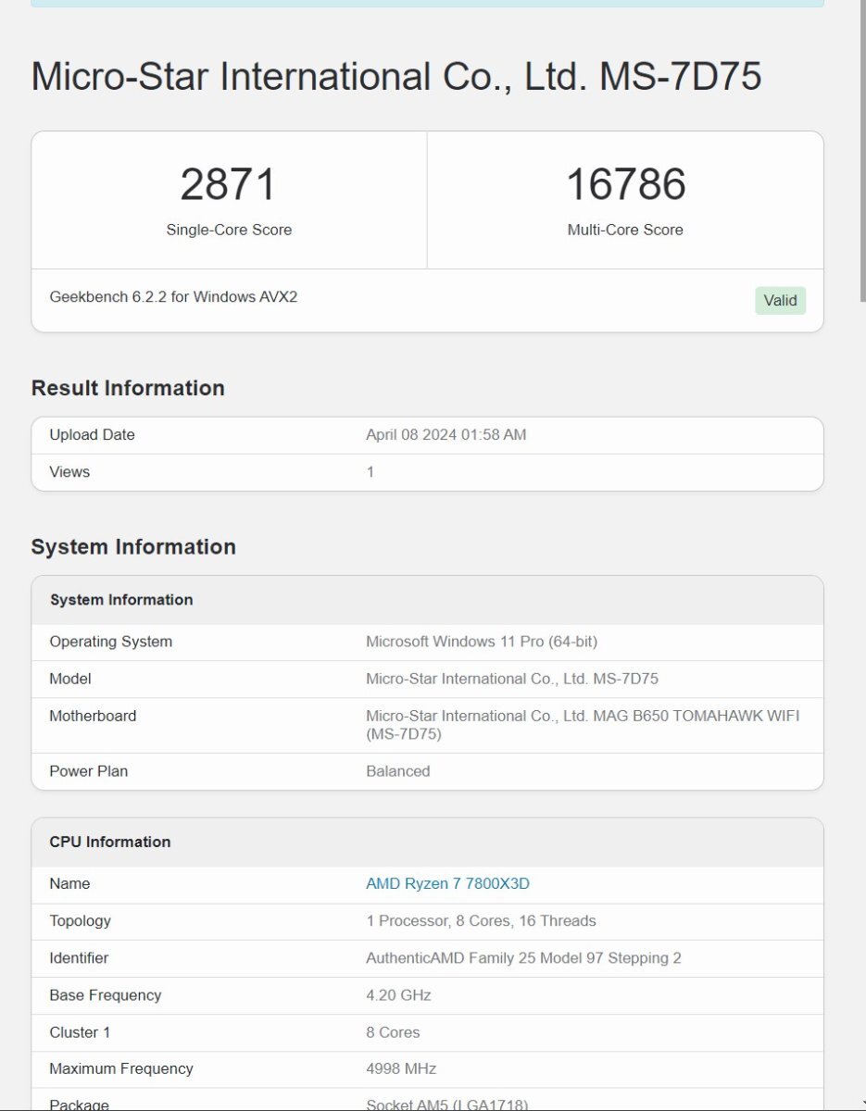
Task: Select the 8 Cores cluster value
Action: 393,1032
